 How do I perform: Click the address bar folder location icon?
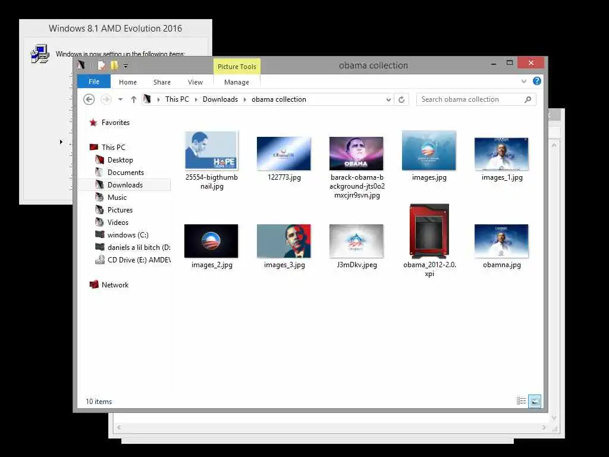[x=147, y=99]
